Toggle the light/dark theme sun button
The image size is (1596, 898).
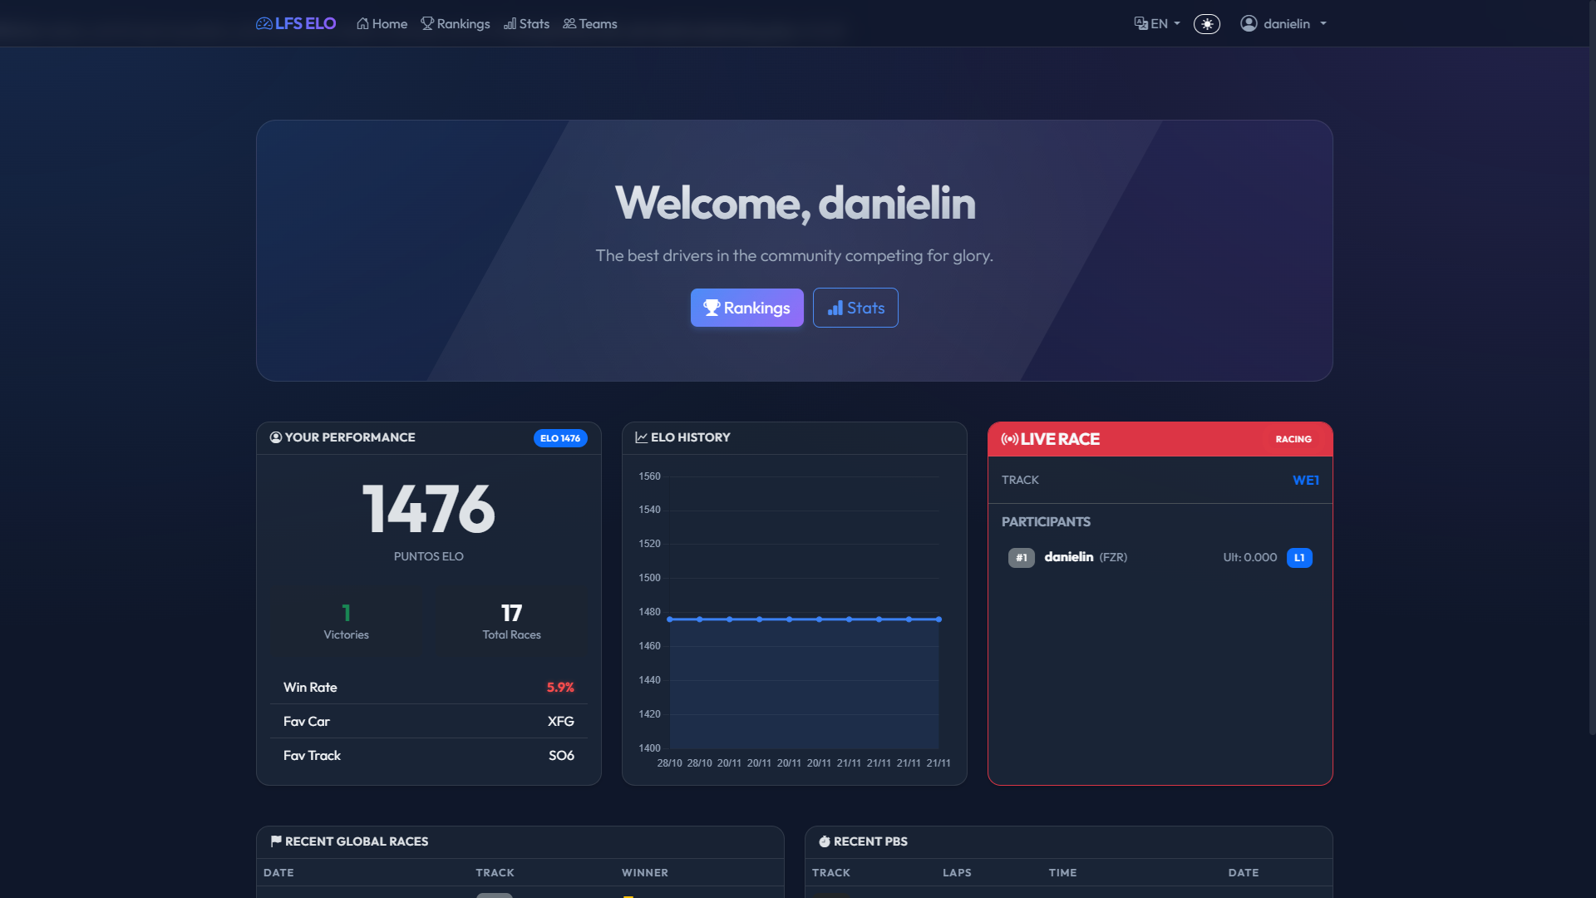click(1207, 24)
